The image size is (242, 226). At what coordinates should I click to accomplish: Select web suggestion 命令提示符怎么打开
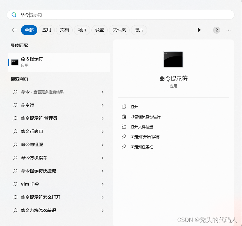(59, 197)
